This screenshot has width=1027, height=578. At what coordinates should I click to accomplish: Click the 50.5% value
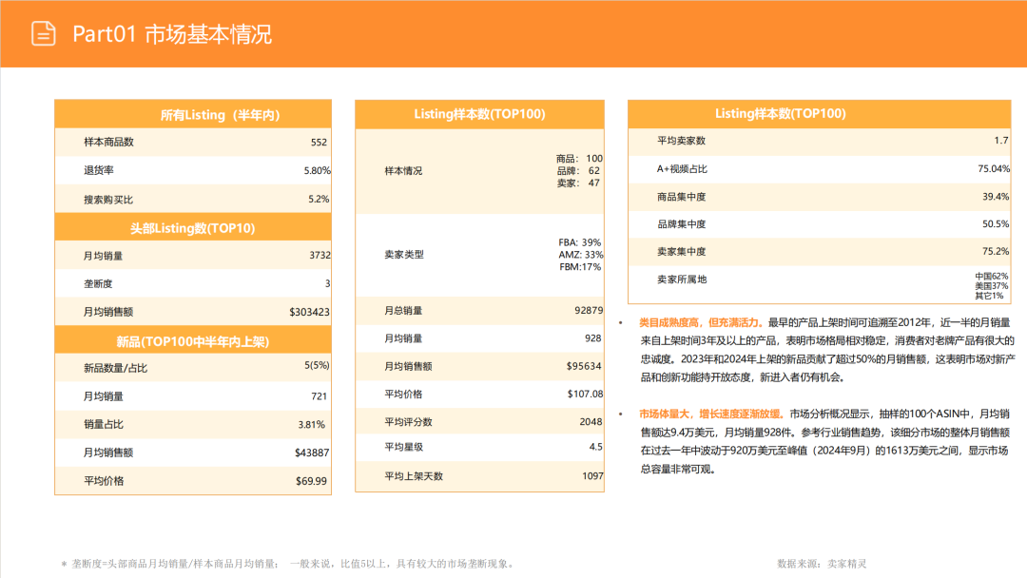point(996,224)
